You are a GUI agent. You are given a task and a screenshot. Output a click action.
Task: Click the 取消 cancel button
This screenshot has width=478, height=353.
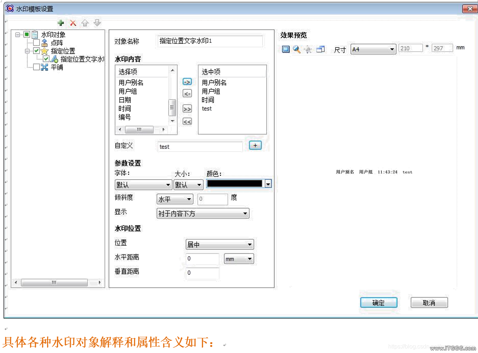point(429,303)
